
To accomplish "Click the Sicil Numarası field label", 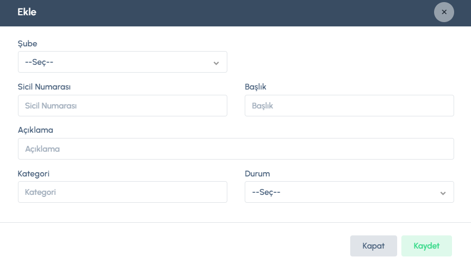I will click(44, 87).
